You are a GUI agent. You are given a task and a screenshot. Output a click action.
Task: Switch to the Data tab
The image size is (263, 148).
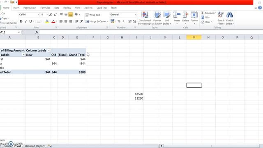pyautogui.click(x=57, y=8)
